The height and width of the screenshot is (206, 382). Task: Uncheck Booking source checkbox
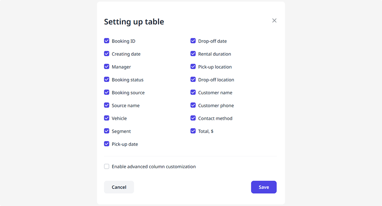tap(107, 92)
